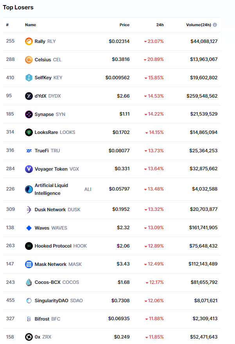Click the LooksRare eye logo icon
Screen dimensions: 235x344
click(x=29, y=132)
